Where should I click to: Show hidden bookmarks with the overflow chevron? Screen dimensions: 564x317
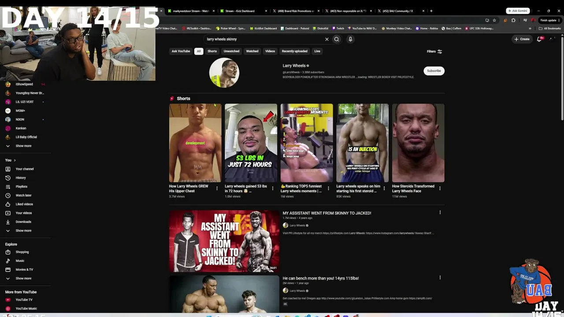point(530,29)
